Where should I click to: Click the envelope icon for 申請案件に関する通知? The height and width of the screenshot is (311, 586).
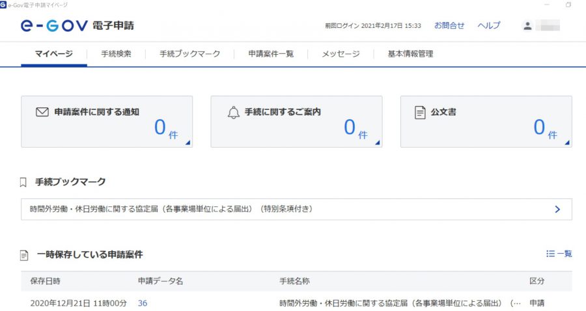[42, 112]
